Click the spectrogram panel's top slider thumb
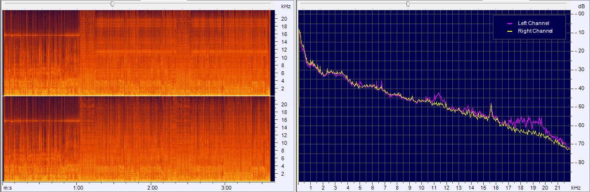 [112, 4]
